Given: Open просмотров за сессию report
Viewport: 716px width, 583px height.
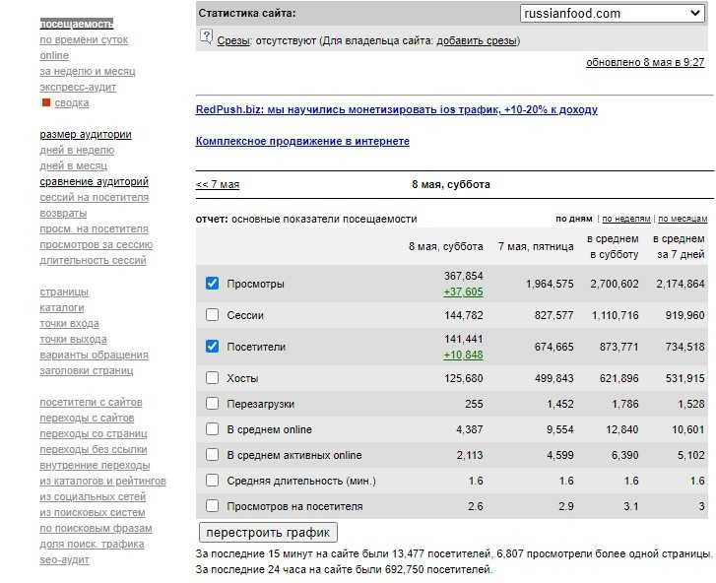Looking at the screenshot, I should tap(96, 244).
